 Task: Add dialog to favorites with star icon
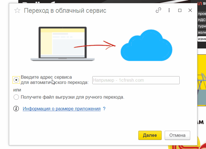[x=17, y=11]
